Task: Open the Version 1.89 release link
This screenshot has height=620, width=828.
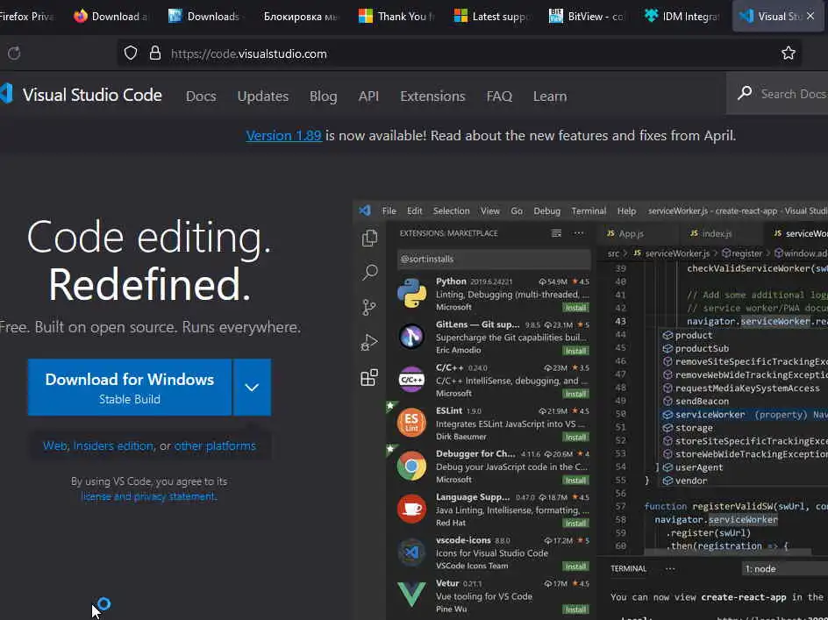Action: click(x=283, y=136)
